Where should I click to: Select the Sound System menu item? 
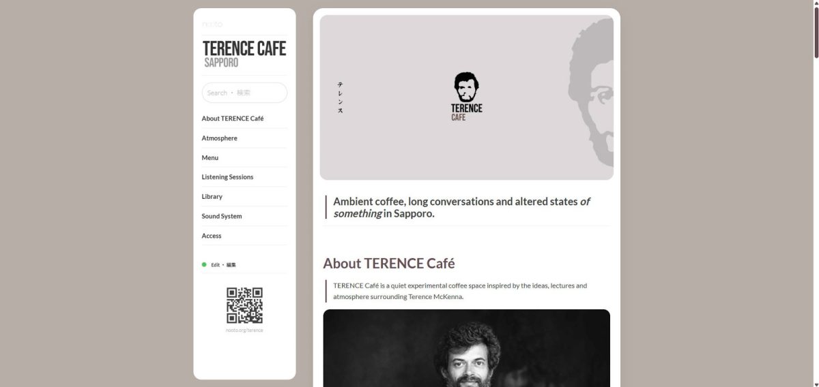(221, 216)
